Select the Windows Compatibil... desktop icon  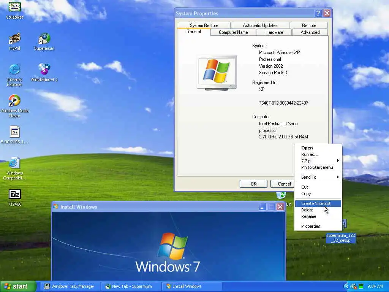tap(15, 168)
